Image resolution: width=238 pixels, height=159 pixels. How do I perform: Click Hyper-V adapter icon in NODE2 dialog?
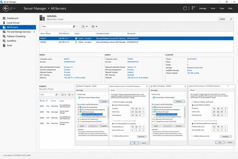(x=154, y=98)
